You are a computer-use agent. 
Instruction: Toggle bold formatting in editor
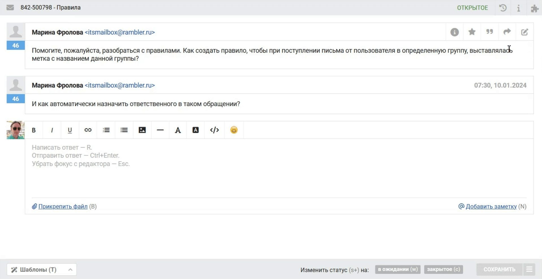point(34,130)
